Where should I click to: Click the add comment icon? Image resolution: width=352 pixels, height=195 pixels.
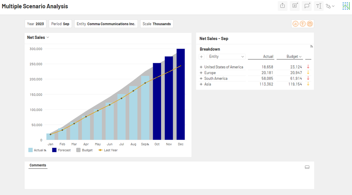[x=307, y=6]
